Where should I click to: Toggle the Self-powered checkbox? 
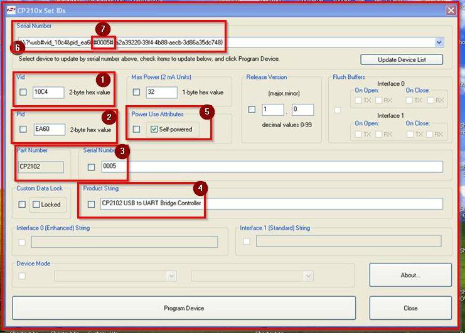154,129
